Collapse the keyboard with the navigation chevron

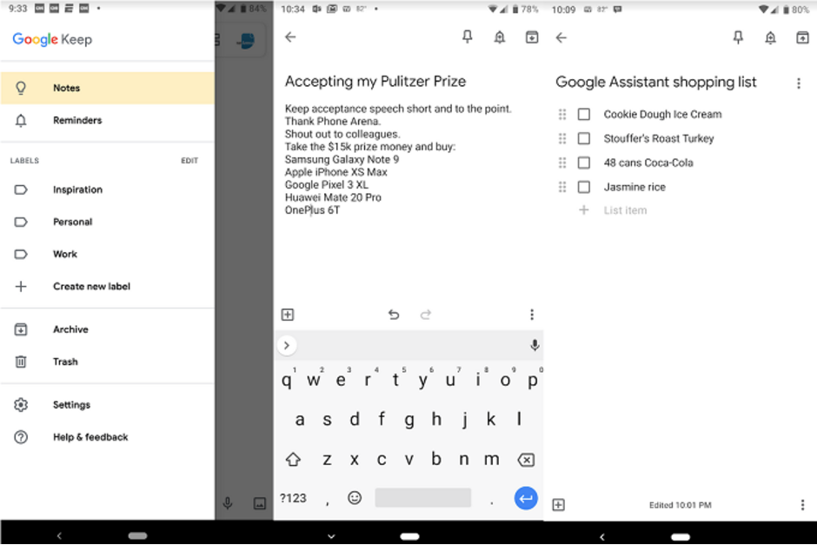(x=329, y=536)
